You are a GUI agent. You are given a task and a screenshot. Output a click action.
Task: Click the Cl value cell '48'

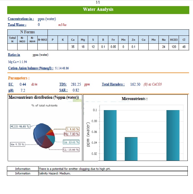(184, 47)
